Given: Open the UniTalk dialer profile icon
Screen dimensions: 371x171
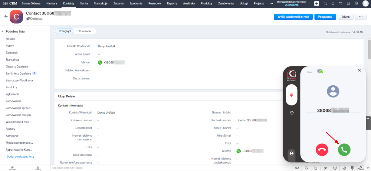Looking at the screenshot, I should [x=292, y=153].
